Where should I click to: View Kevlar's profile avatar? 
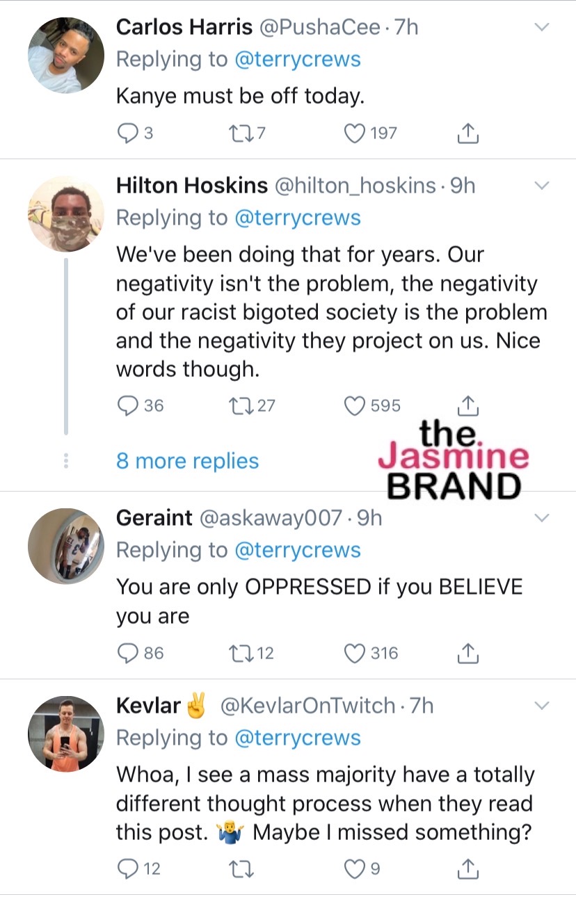click(65, 734)
